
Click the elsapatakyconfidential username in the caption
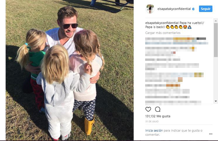[162, 23]
